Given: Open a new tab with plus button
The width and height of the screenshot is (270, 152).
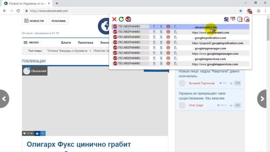Looking at the screenshot, I should coord(57,3).
